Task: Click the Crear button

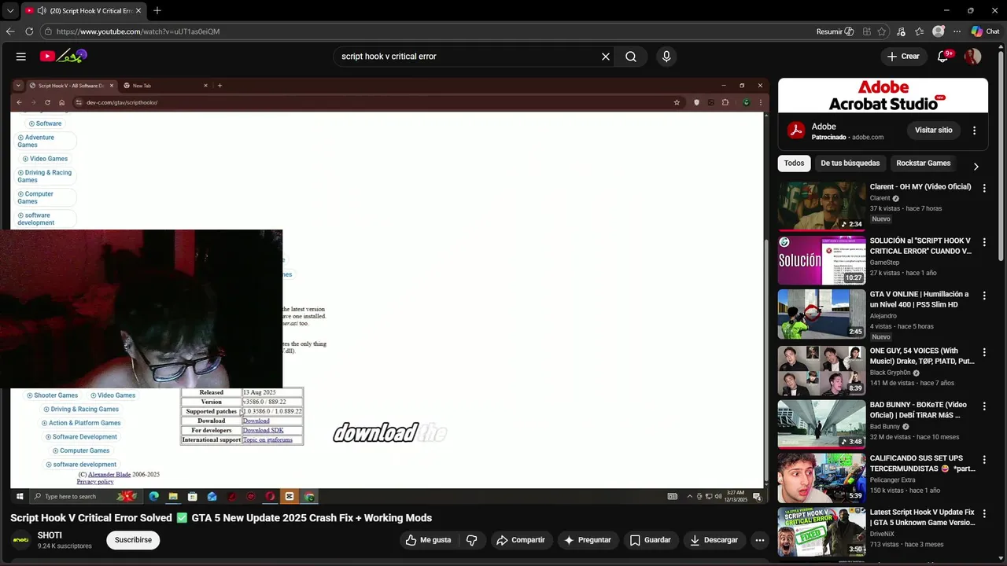Action: click(x=903, y=57)
